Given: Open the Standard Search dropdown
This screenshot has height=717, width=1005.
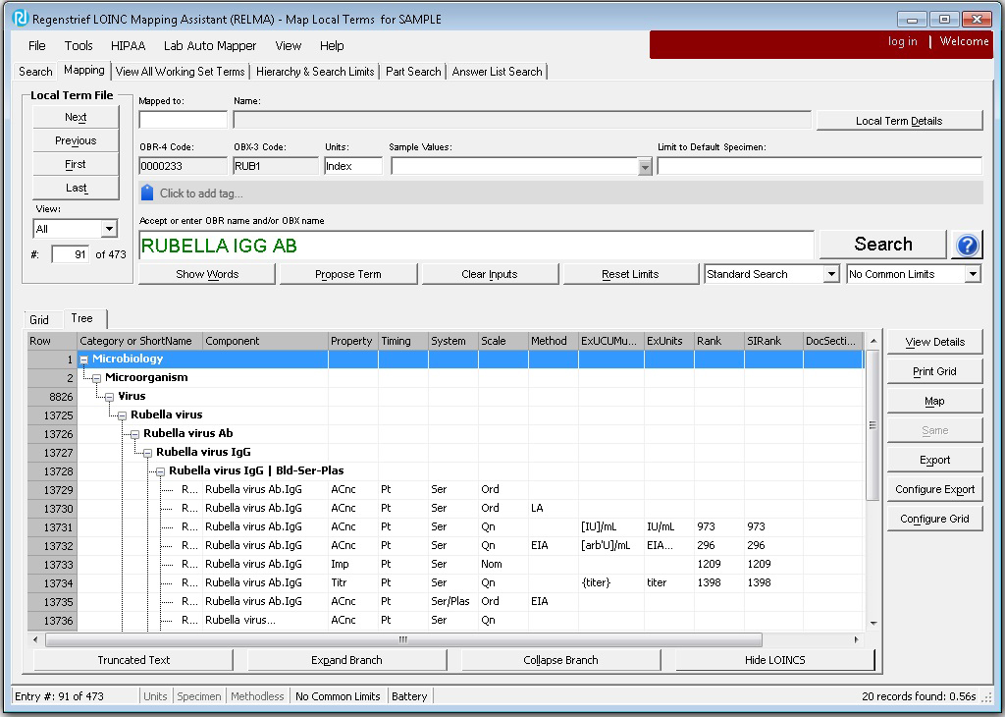Looking at the screenshot, I should [831, 274].
